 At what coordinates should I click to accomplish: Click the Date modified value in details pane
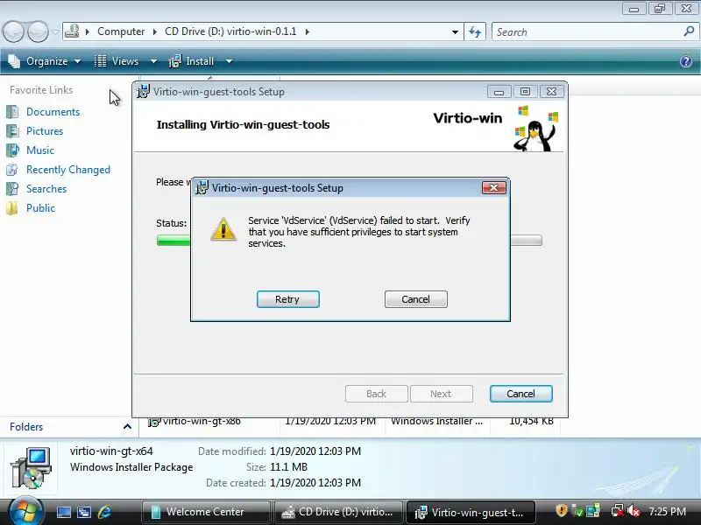pyautogui.click(x=315, y=451)
